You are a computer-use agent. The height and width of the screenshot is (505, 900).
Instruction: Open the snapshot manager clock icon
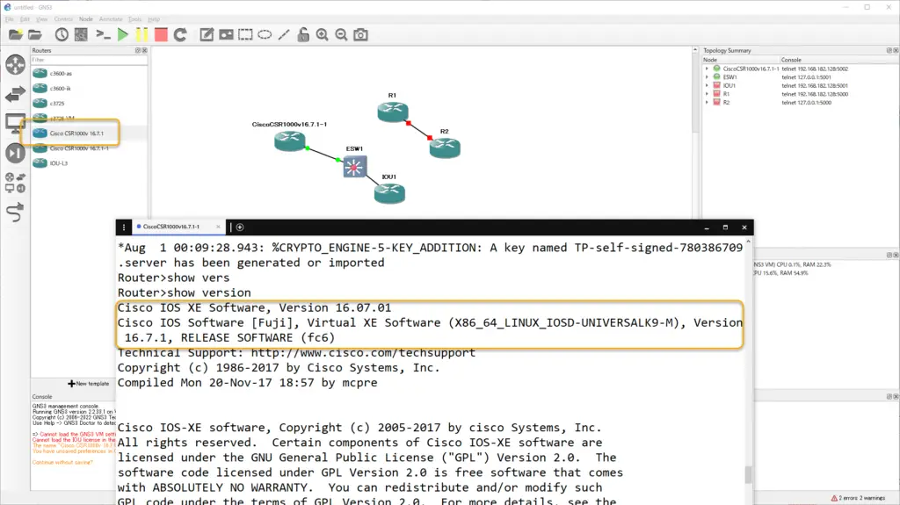click(62, 35)
